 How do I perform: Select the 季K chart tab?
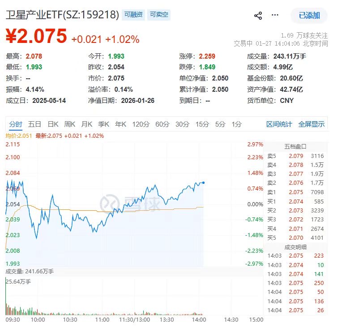click(104, 124)
